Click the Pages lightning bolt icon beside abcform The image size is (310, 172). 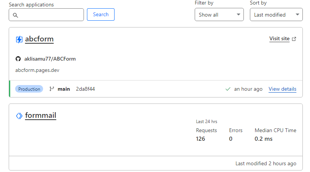tap(19, 40)
